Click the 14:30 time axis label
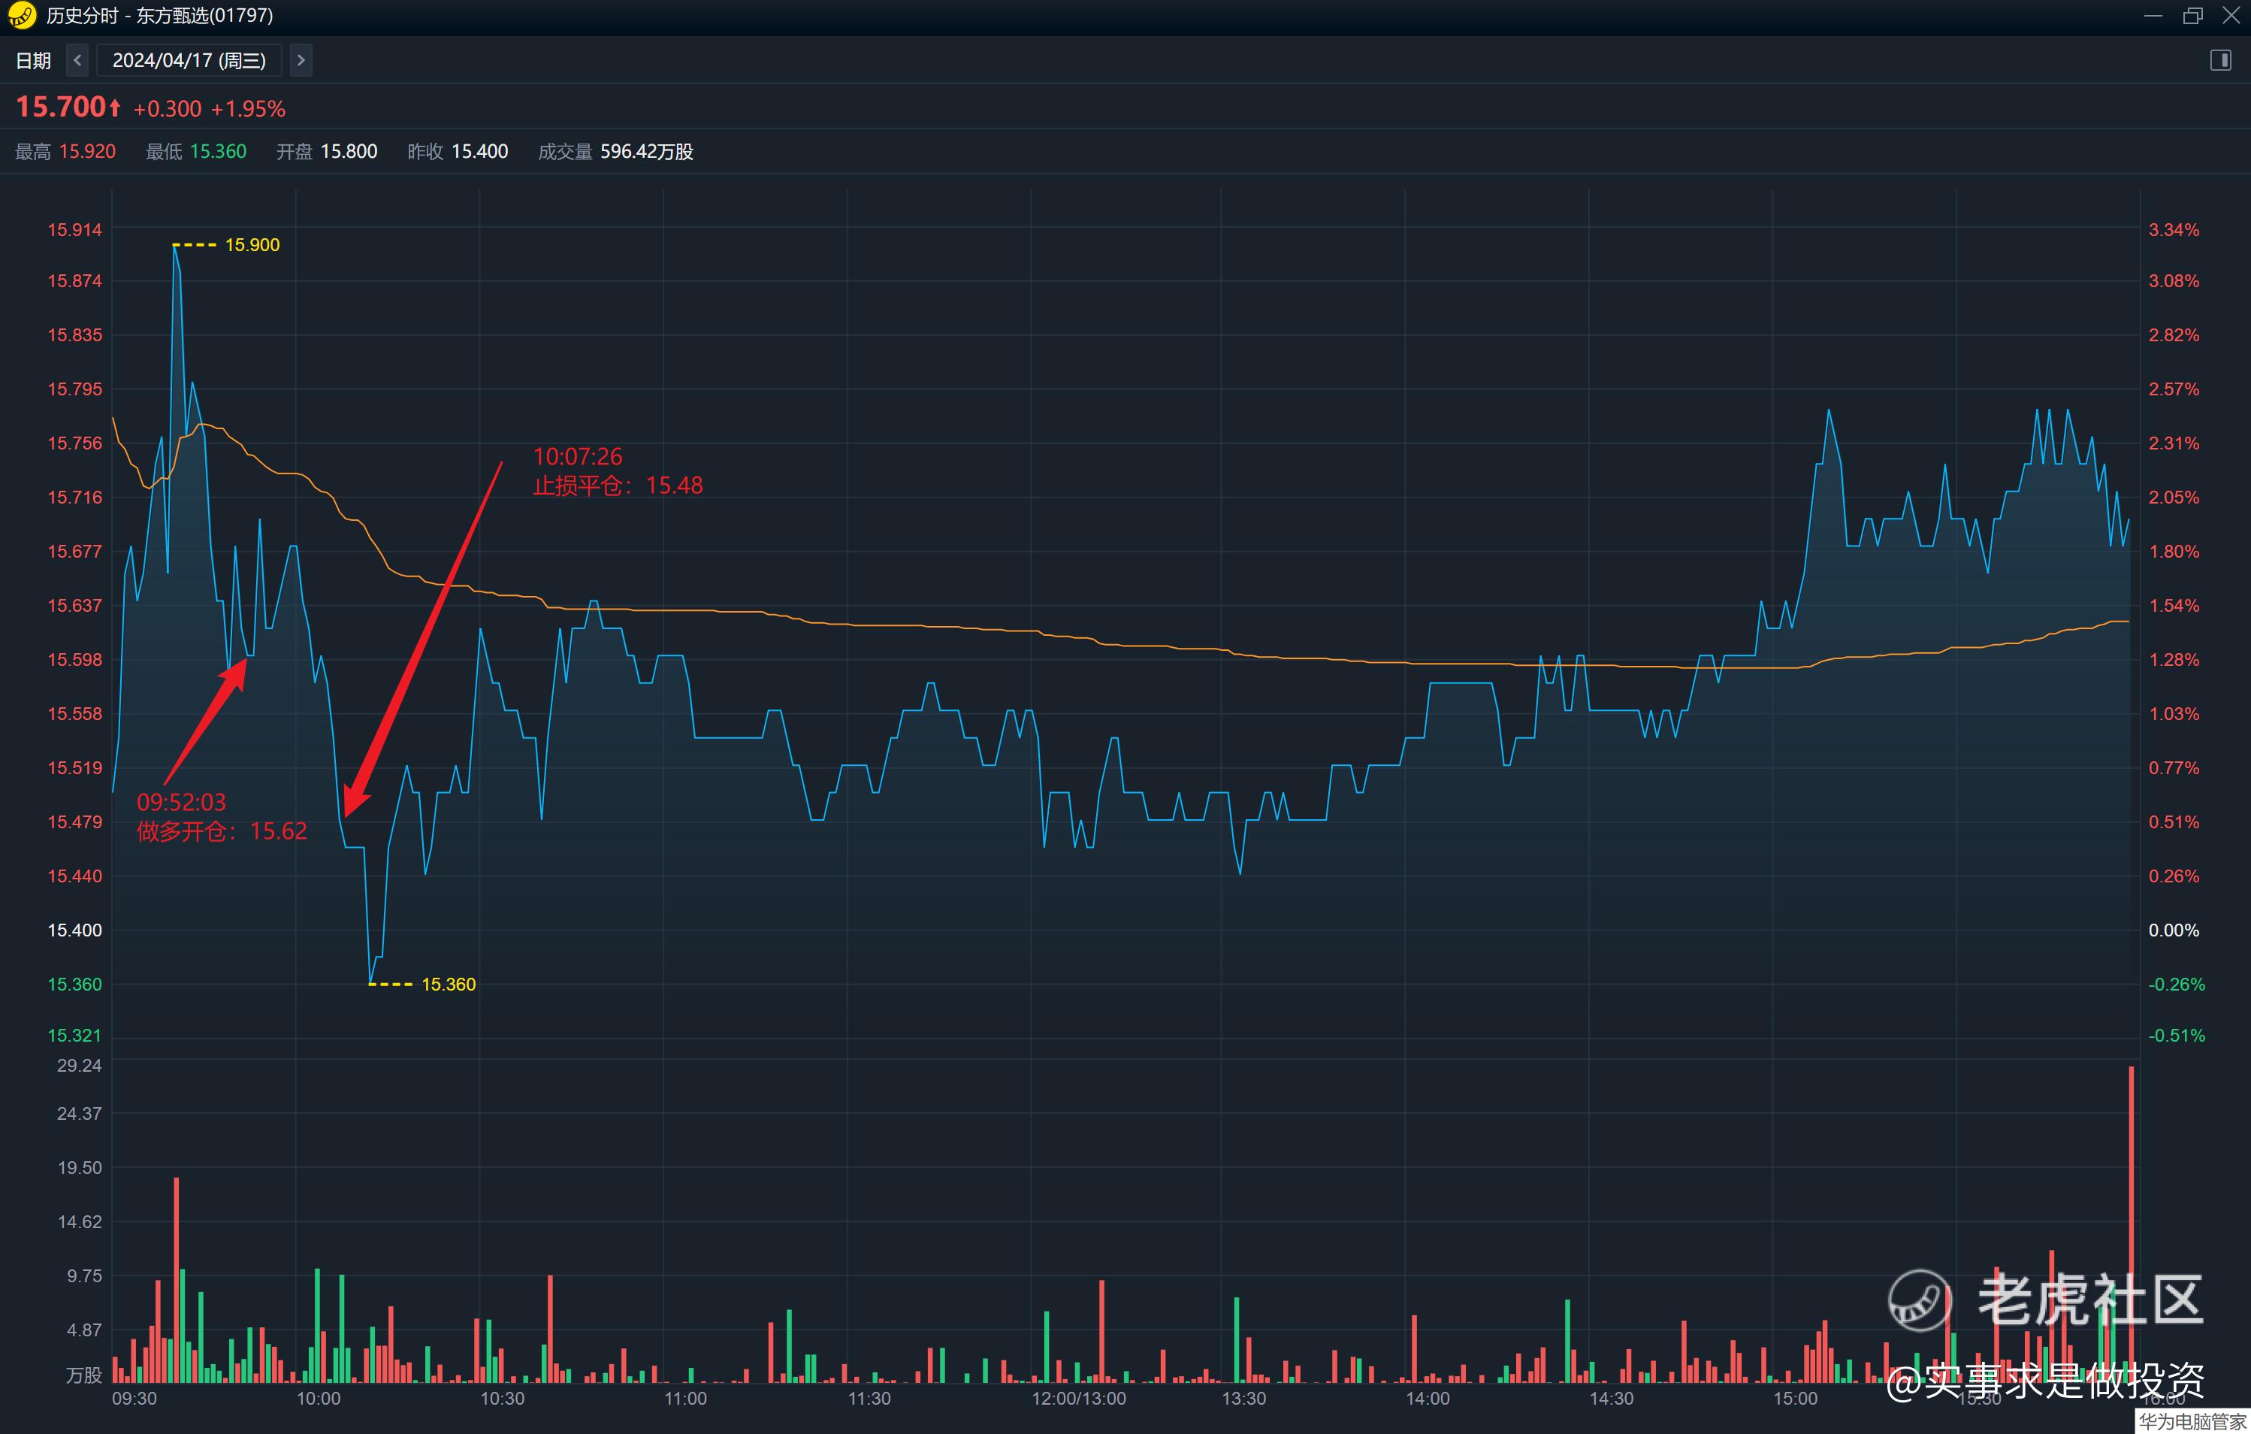The width and height of the screenshot is (2251, 1434). tap(1612, 1399)
